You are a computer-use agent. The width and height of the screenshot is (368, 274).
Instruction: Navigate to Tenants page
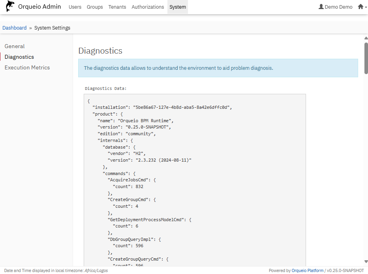pyautogui.click(x=117, y=7)
